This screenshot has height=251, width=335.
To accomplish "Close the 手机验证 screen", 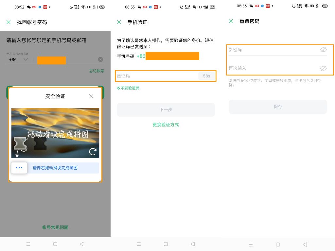I will [119, 22].
